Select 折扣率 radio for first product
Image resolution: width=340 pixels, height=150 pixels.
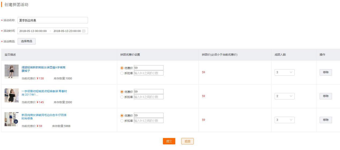pyautogui.click(x=122, y=73)
